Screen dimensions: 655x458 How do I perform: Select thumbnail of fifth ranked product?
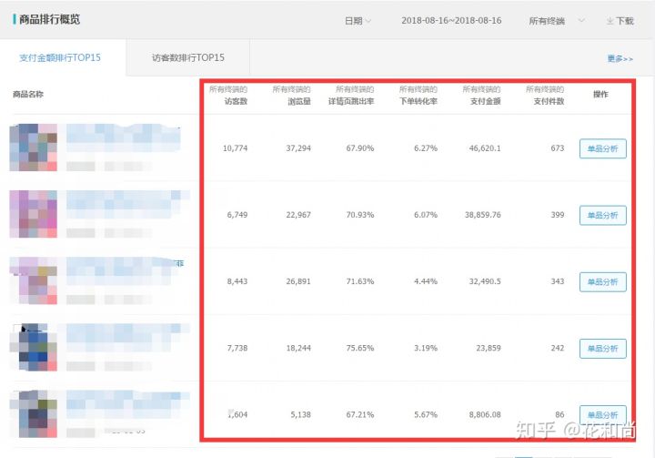point(34,412)
